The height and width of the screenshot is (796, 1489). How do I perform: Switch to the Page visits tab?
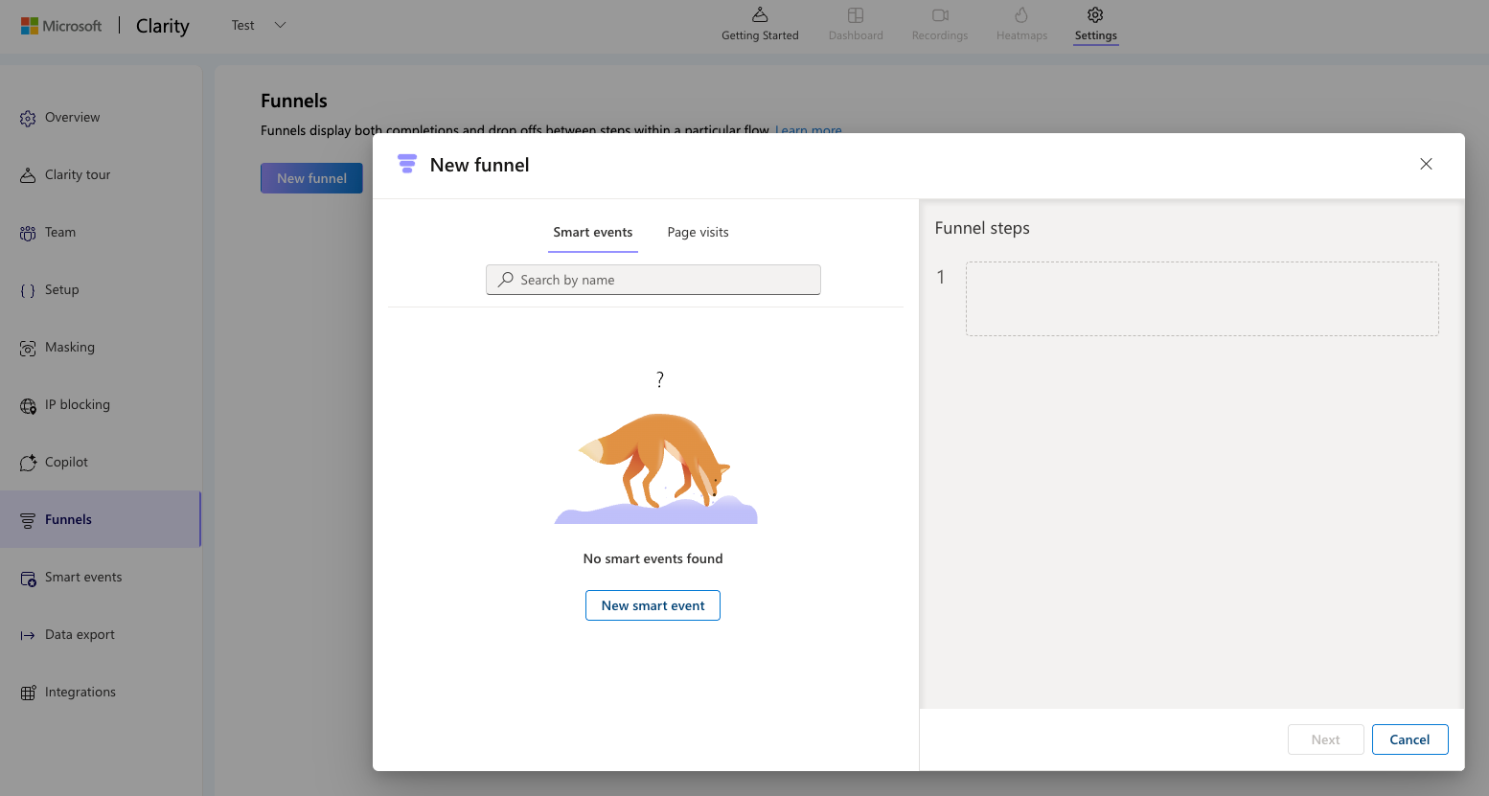pyautogui.click(x=698, y=233)
